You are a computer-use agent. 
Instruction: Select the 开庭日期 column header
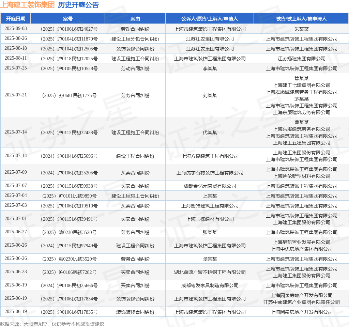coord(16,19)
